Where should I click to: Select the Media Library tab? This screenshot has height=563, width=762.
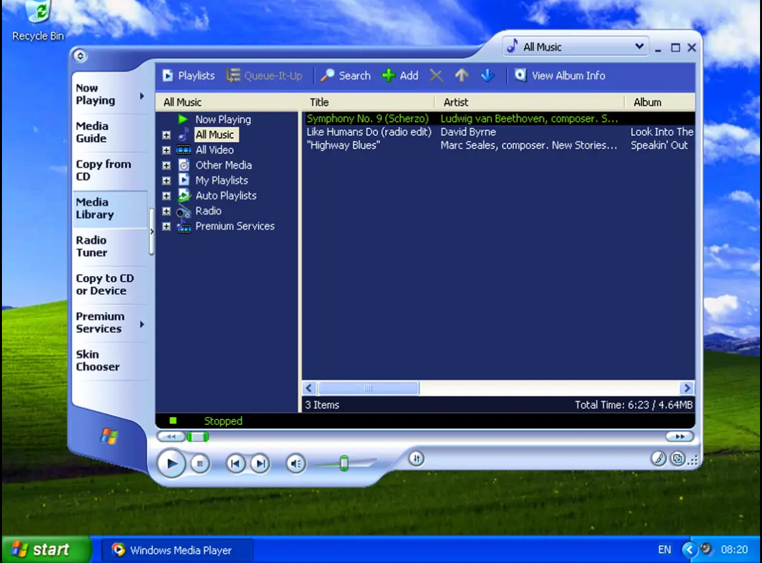point(109,209)
